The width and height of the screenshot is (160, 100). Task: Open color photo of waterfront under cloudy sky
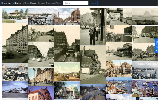[15, 89]
